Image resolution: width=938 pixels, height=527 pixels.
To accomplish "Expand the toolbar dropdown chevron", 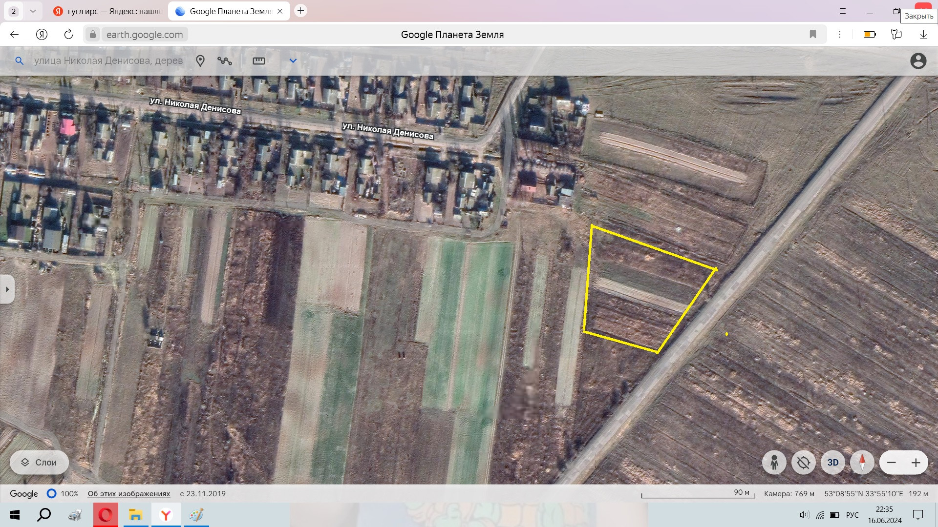I will pos(293,61).
